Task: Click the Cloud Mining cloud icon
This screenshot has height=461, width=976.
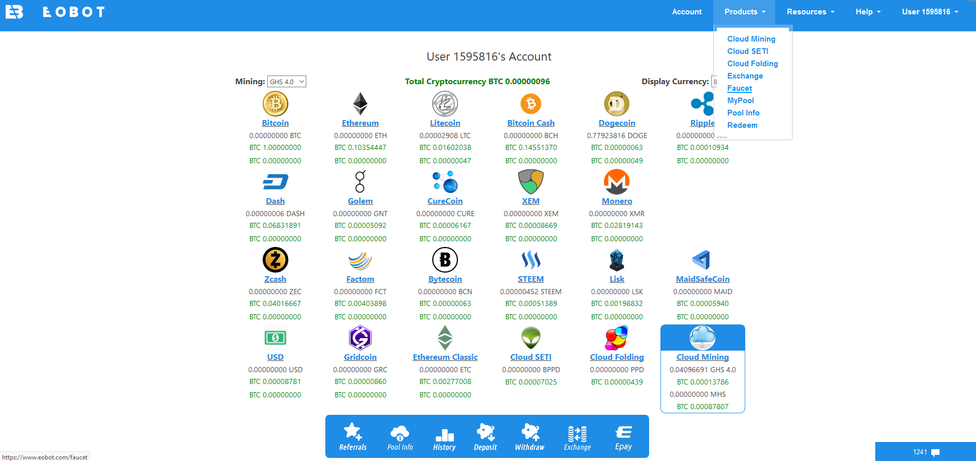Action: pos(703,337)
